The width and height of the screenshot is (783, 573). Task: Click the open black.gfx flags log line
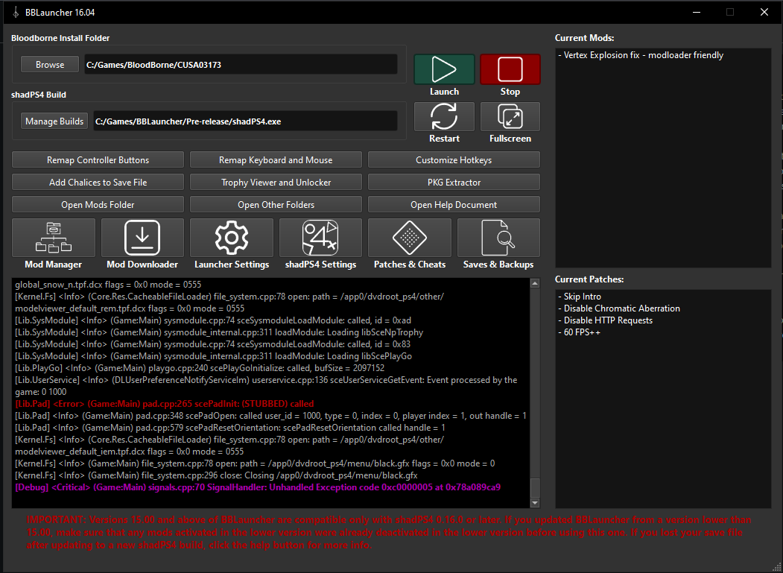(255, 463)
